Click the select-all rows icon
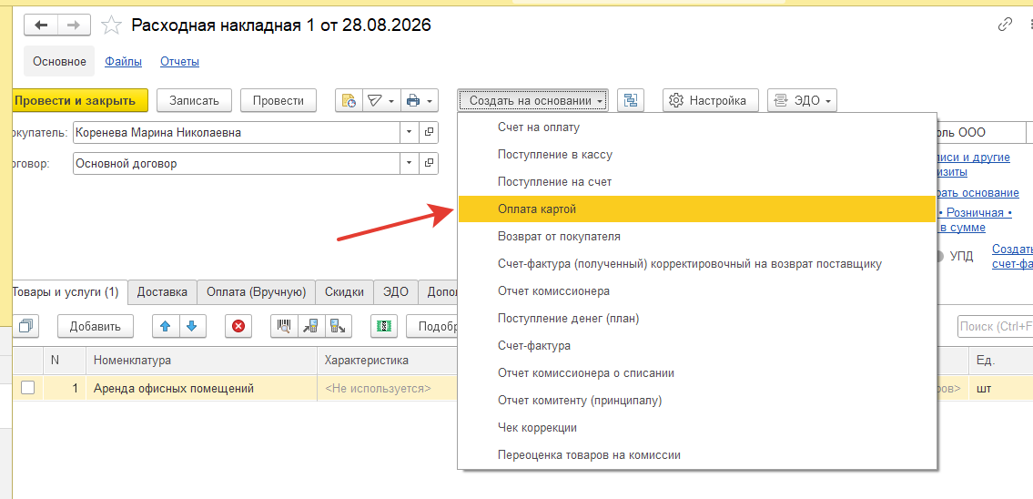Viewport: 1033px width, 499px height. pos(26,326)
